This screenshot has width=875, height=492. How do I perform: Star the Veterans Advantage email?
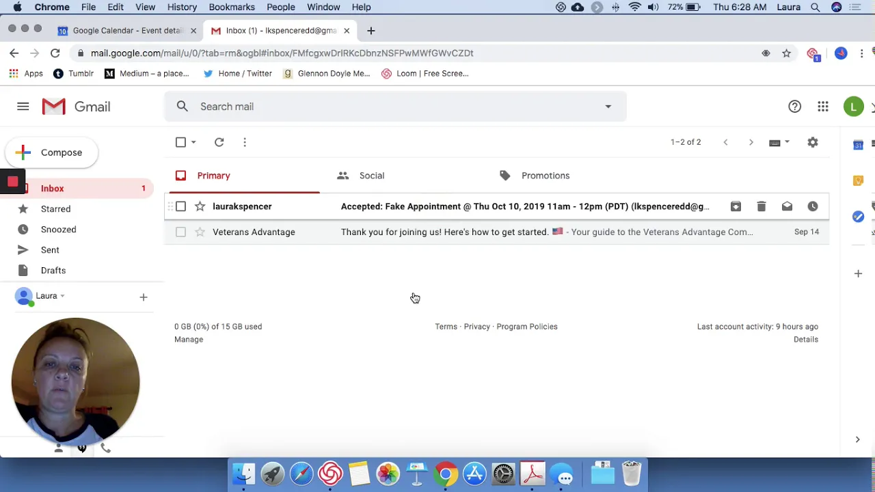[200, 232]
